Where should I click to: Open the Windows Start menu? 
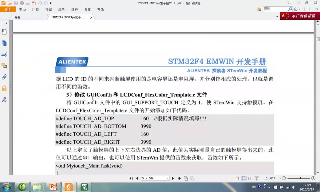[6, 187]
